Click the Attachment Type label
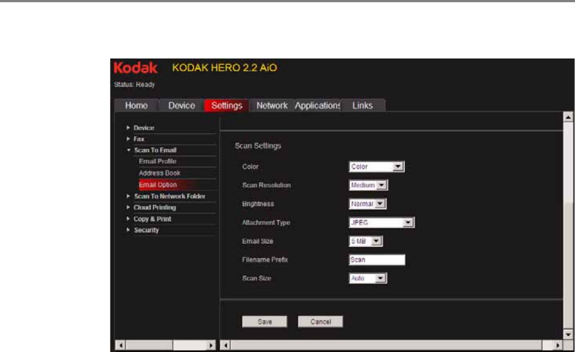Screen dimensions: 575x352 pyautogui.click(x=266, y=222)
